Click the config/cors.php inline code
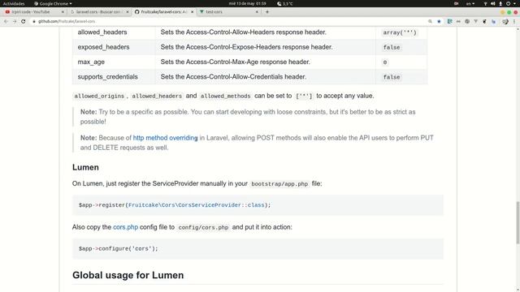This screenshot has width=520, height=292. click(x=203, y=227)
